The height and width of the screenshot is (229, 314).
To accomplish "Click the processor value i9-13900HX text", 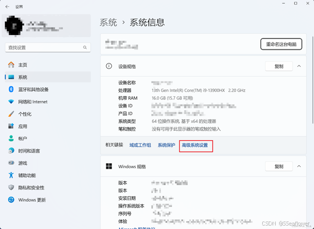I will tap(198, 90).
